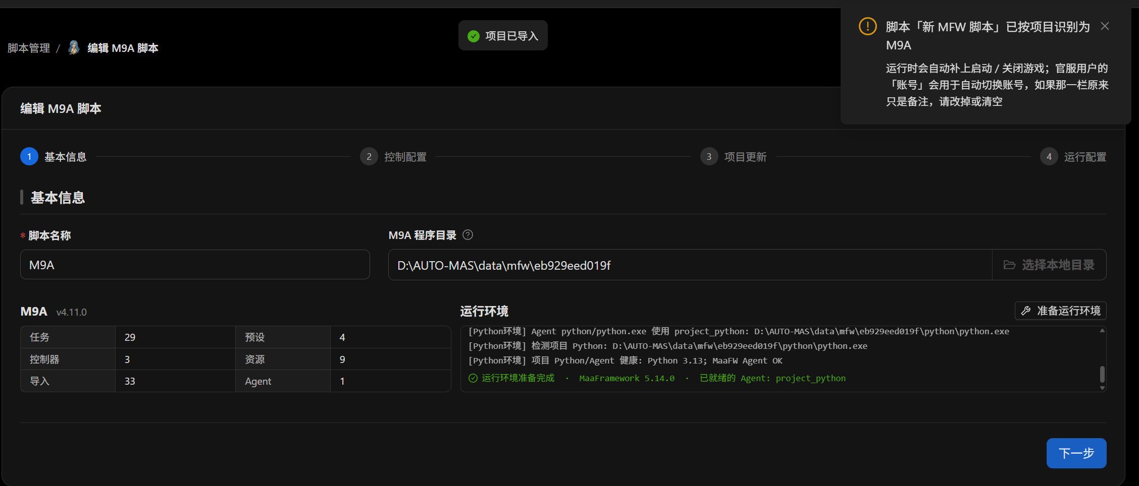
Task: Click the M9A 程序目录 path field
Action: coord(690,265)
